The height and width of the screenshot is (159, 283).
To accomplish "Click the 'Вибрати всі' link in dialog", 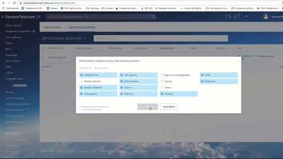I will pyautogui.click(x=85, y=68).
